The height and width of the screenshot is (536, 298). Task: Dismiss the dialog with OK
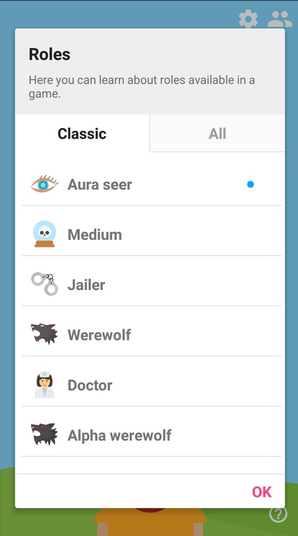click(262, 492)
